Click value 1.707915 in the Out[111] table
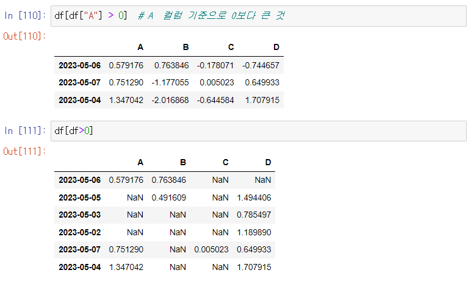Screen dimensions: 471x281 tap(254, 267)
